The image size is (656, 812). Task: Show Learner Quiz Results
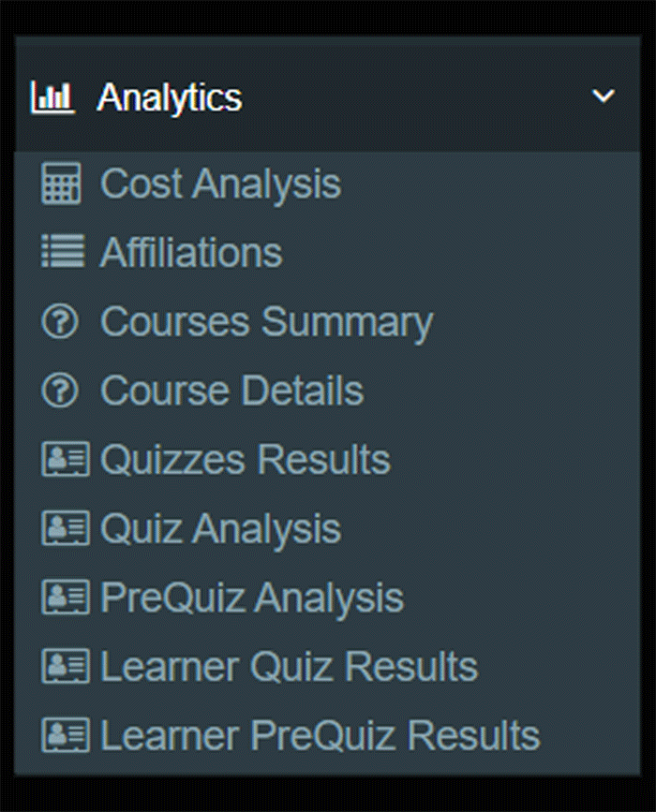pos(289,667)
